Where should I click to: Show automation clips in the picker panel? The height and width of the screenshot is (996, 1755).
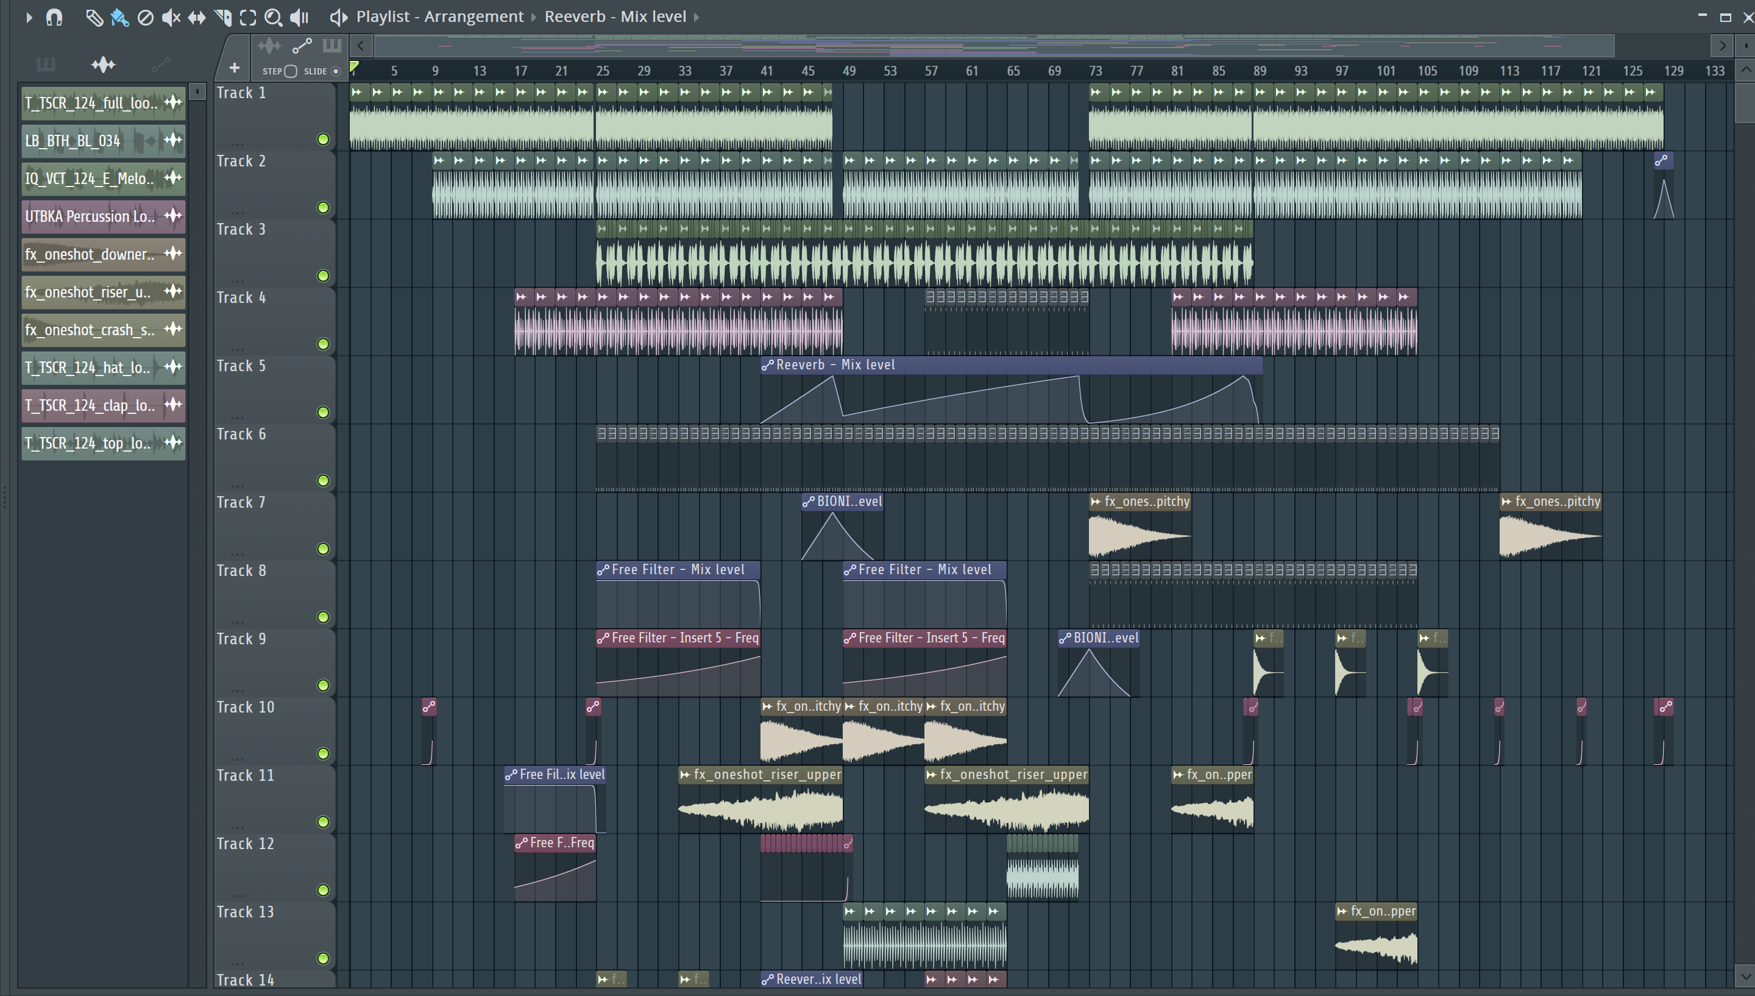161,65
